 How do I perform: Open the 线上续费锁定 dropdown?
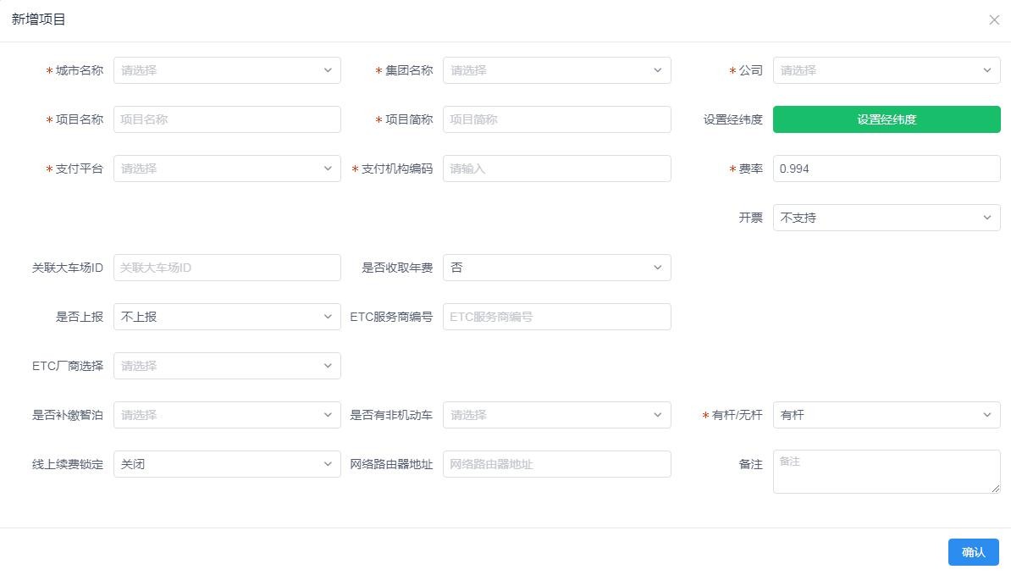[x=227, y=464]
